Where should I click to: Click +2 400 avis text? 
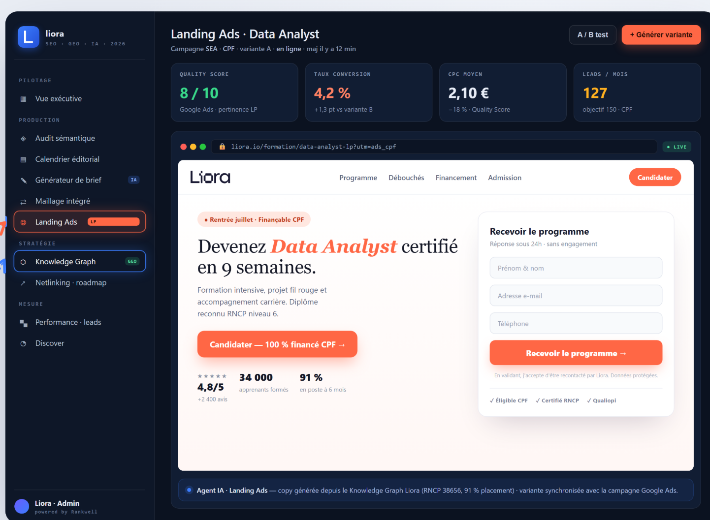point(213,399)
